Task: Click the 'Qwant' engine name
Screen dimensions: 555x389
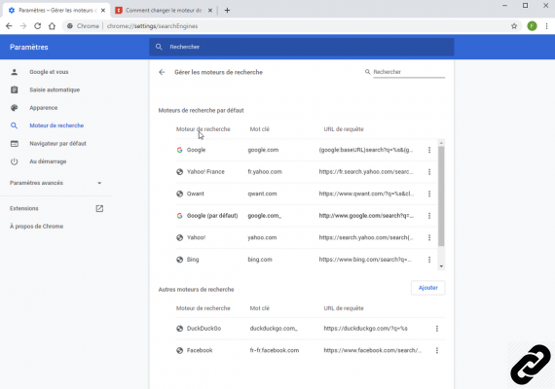Action: pyautogui.click(x=196, y=194)
